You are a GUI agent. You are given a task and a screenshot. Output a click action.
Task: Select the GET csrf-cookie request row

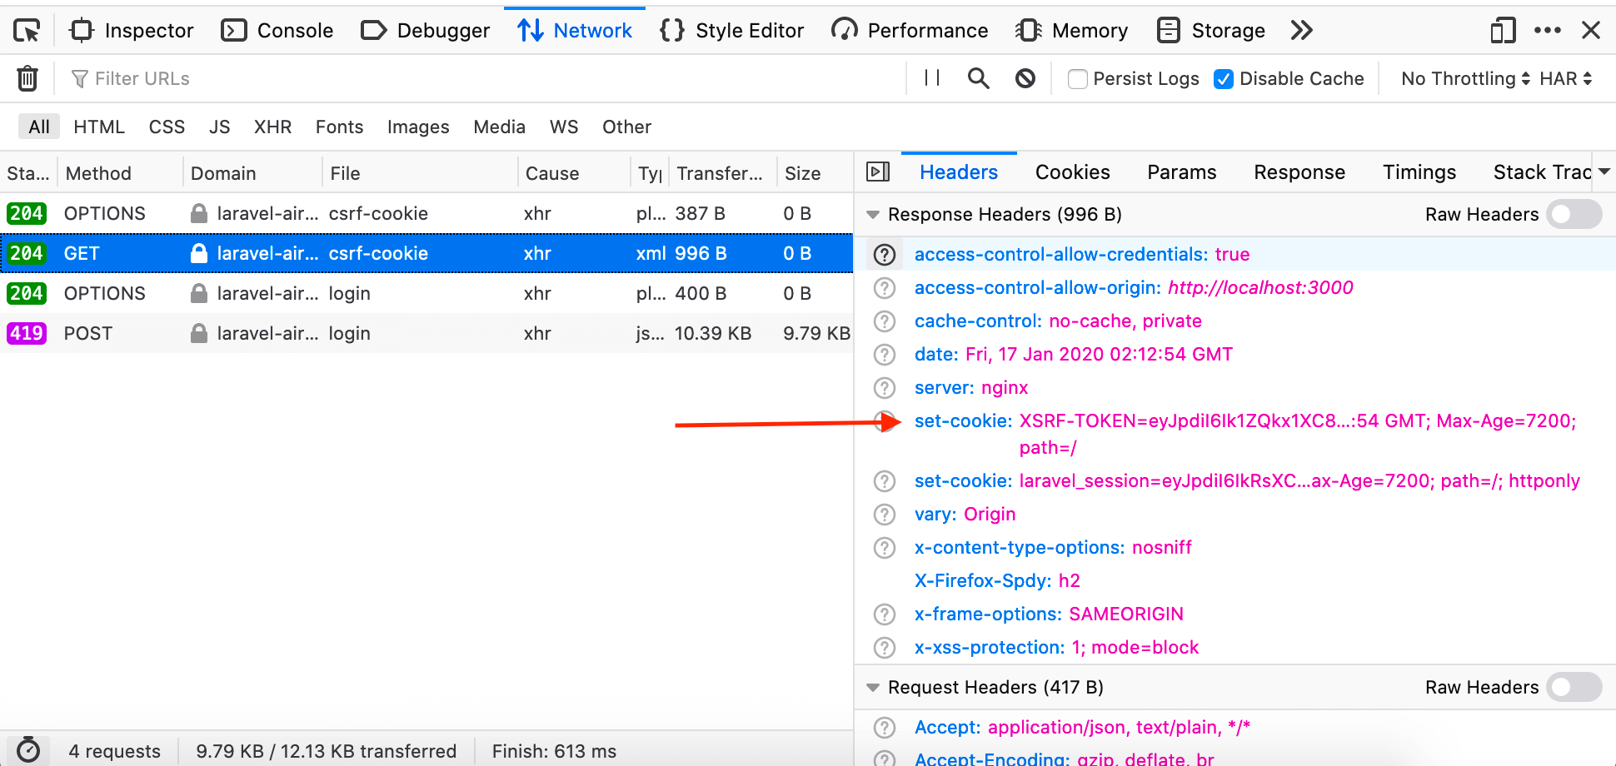(x=426, y=253)
